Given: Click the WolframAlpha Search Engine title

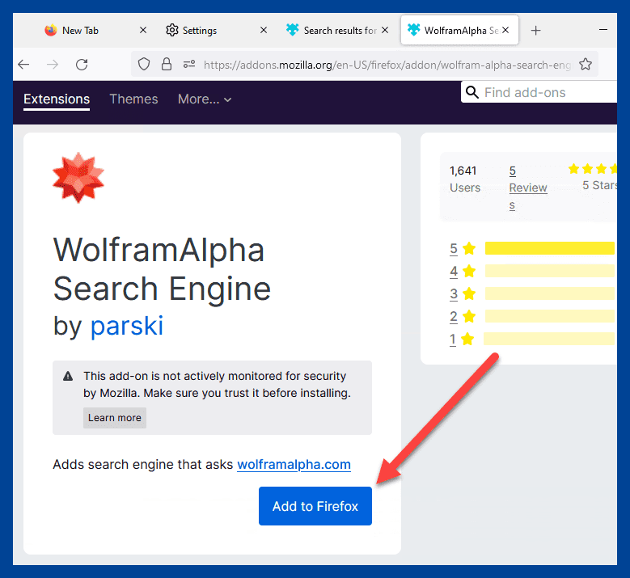Looking at the screenshot, I should click(162, 268).
